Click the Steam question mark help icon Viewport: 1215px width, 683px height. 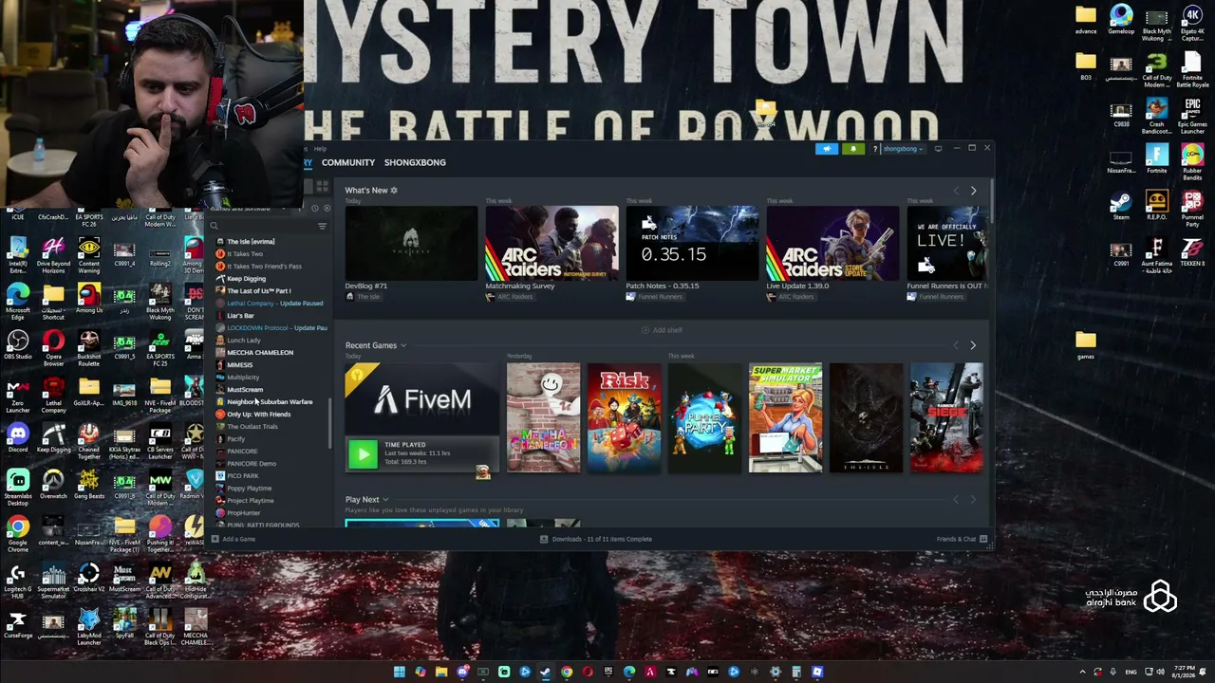pos(875,149)
